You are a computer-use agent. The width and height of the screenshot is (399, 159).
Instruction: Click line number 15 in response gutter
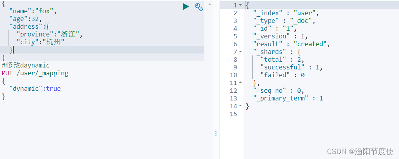(233, 114)
